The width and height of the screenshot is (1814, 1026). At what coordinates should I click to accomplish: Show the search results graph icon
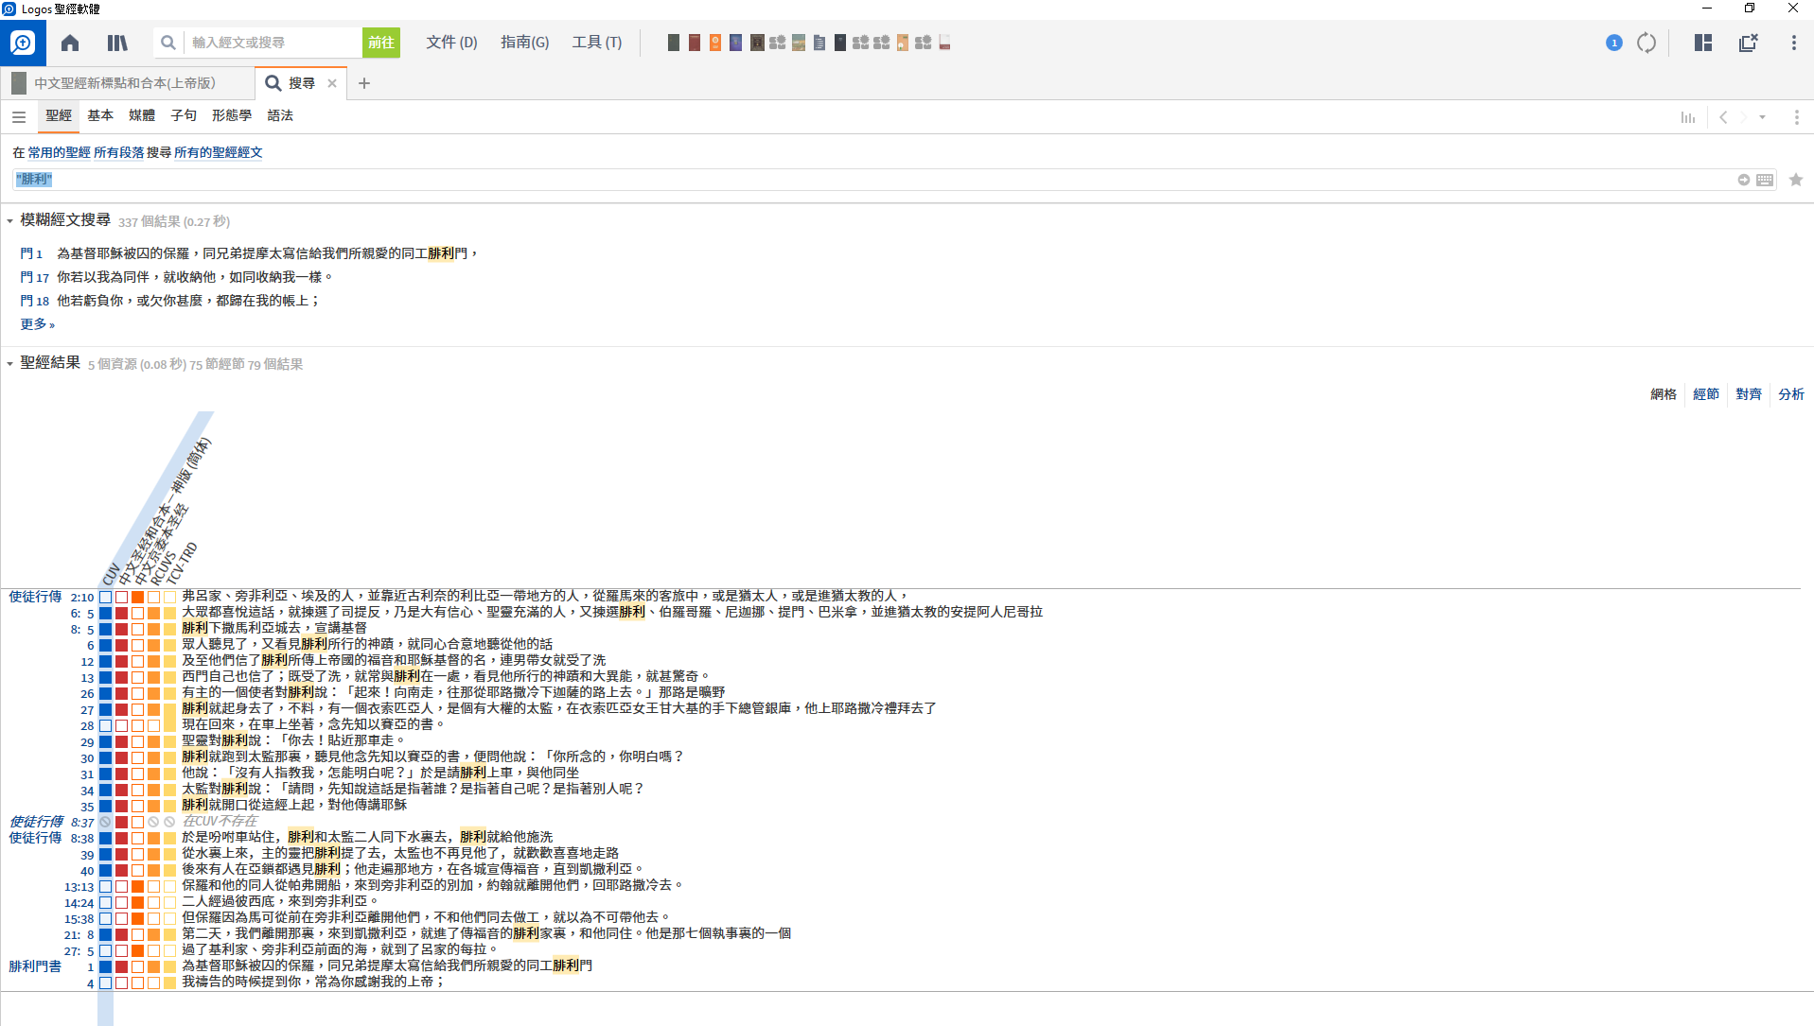[1688, 117]
